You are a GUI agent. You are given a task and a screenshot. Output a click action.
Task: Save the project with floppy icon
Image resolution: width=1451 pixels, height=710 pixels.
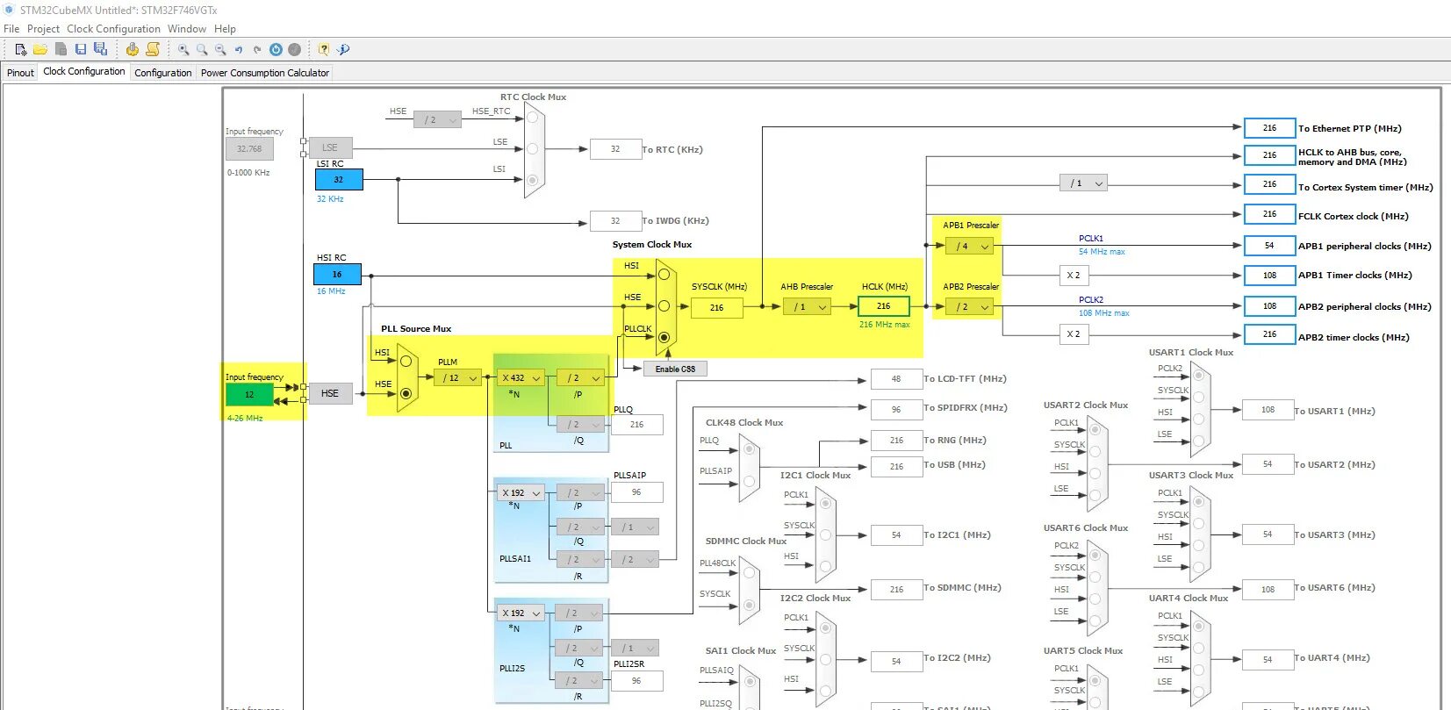point(81,49)
